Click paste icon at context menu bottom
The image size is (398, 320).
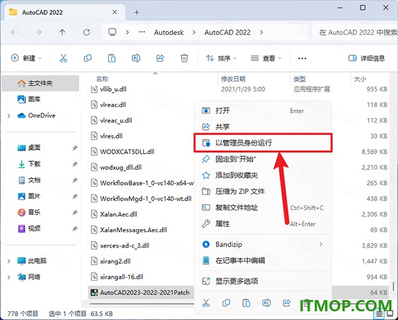pos(246,303)
